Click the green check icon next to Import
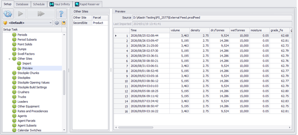The height and width of the screenshot is (135, 298). (19, 64)
